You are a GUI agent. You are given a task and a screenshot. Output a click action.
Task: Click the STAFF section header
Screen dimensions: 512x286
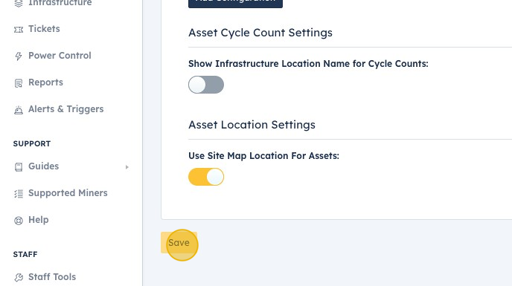point(25,254)
